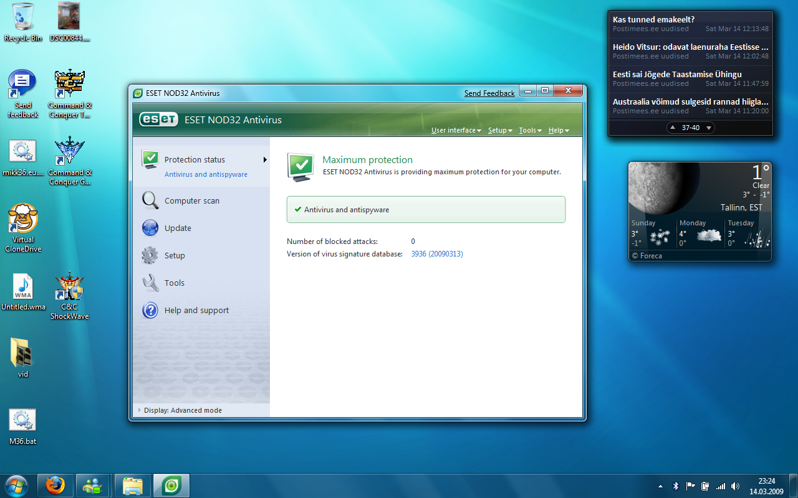The height and width of the screenshot is (498, 798).
Task: Click the Maximum protection monitor icon
Action: (300, 167)
